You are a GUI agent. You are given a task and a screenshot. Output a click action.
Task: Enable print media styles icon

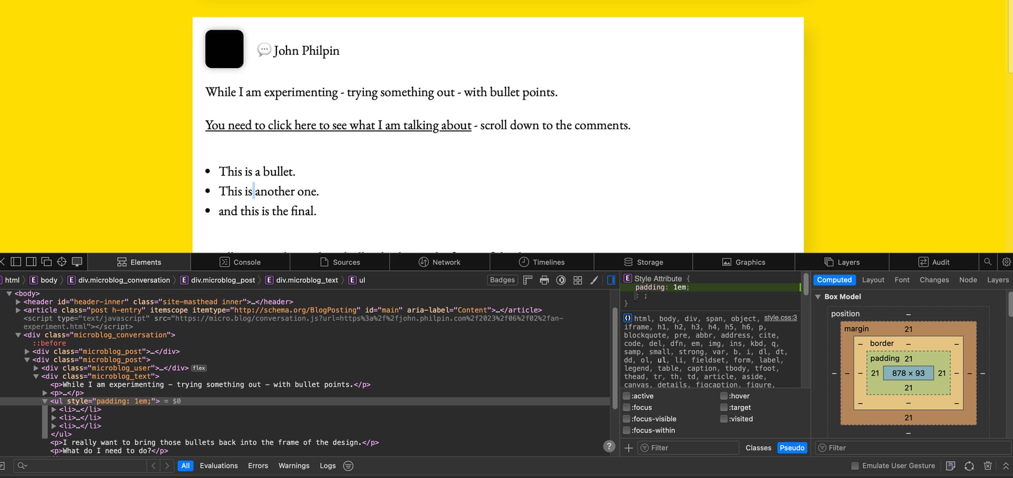coord(544,280)
